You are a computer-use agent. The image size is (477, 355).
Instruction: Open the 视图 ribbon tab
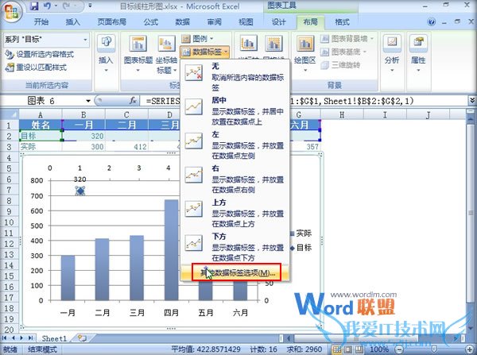click(246, 22)
